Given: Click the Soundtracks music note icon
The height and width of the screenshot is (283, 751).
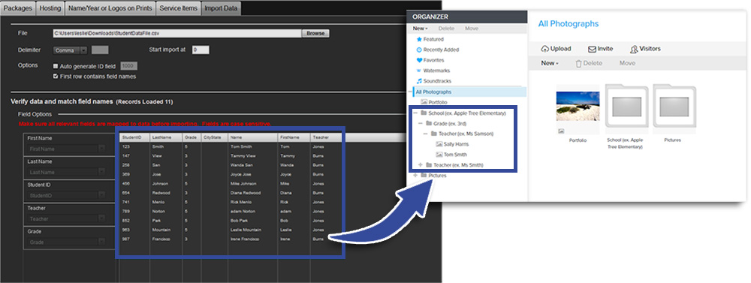Looking at the screenshot, I should point(419,81).
